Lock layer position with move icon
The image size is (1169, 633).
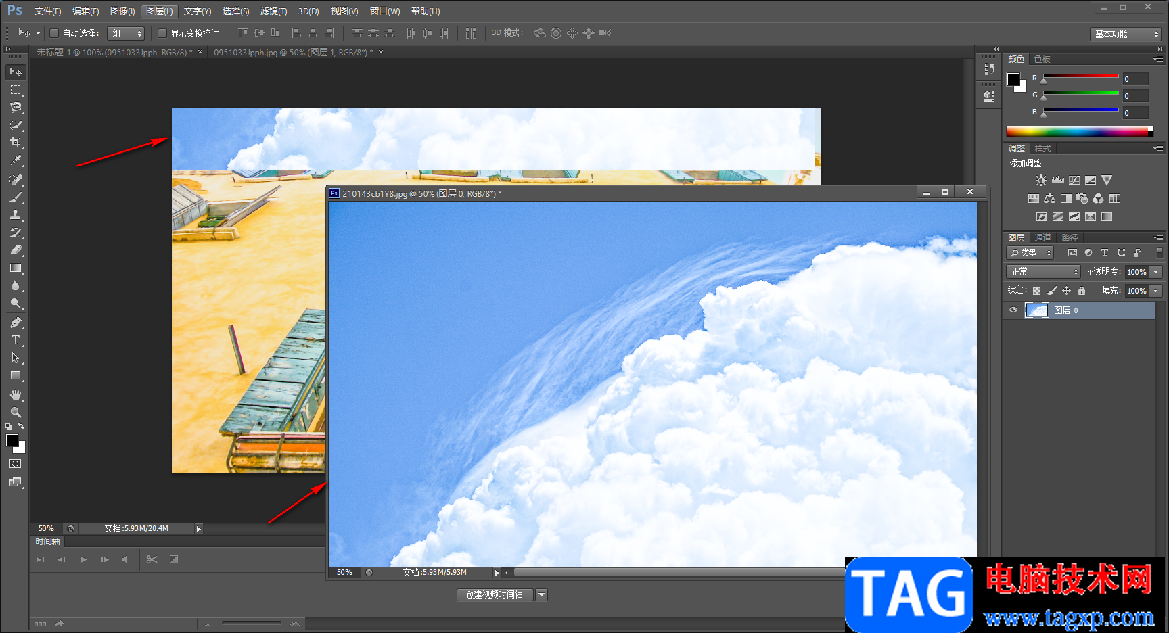1067,291
